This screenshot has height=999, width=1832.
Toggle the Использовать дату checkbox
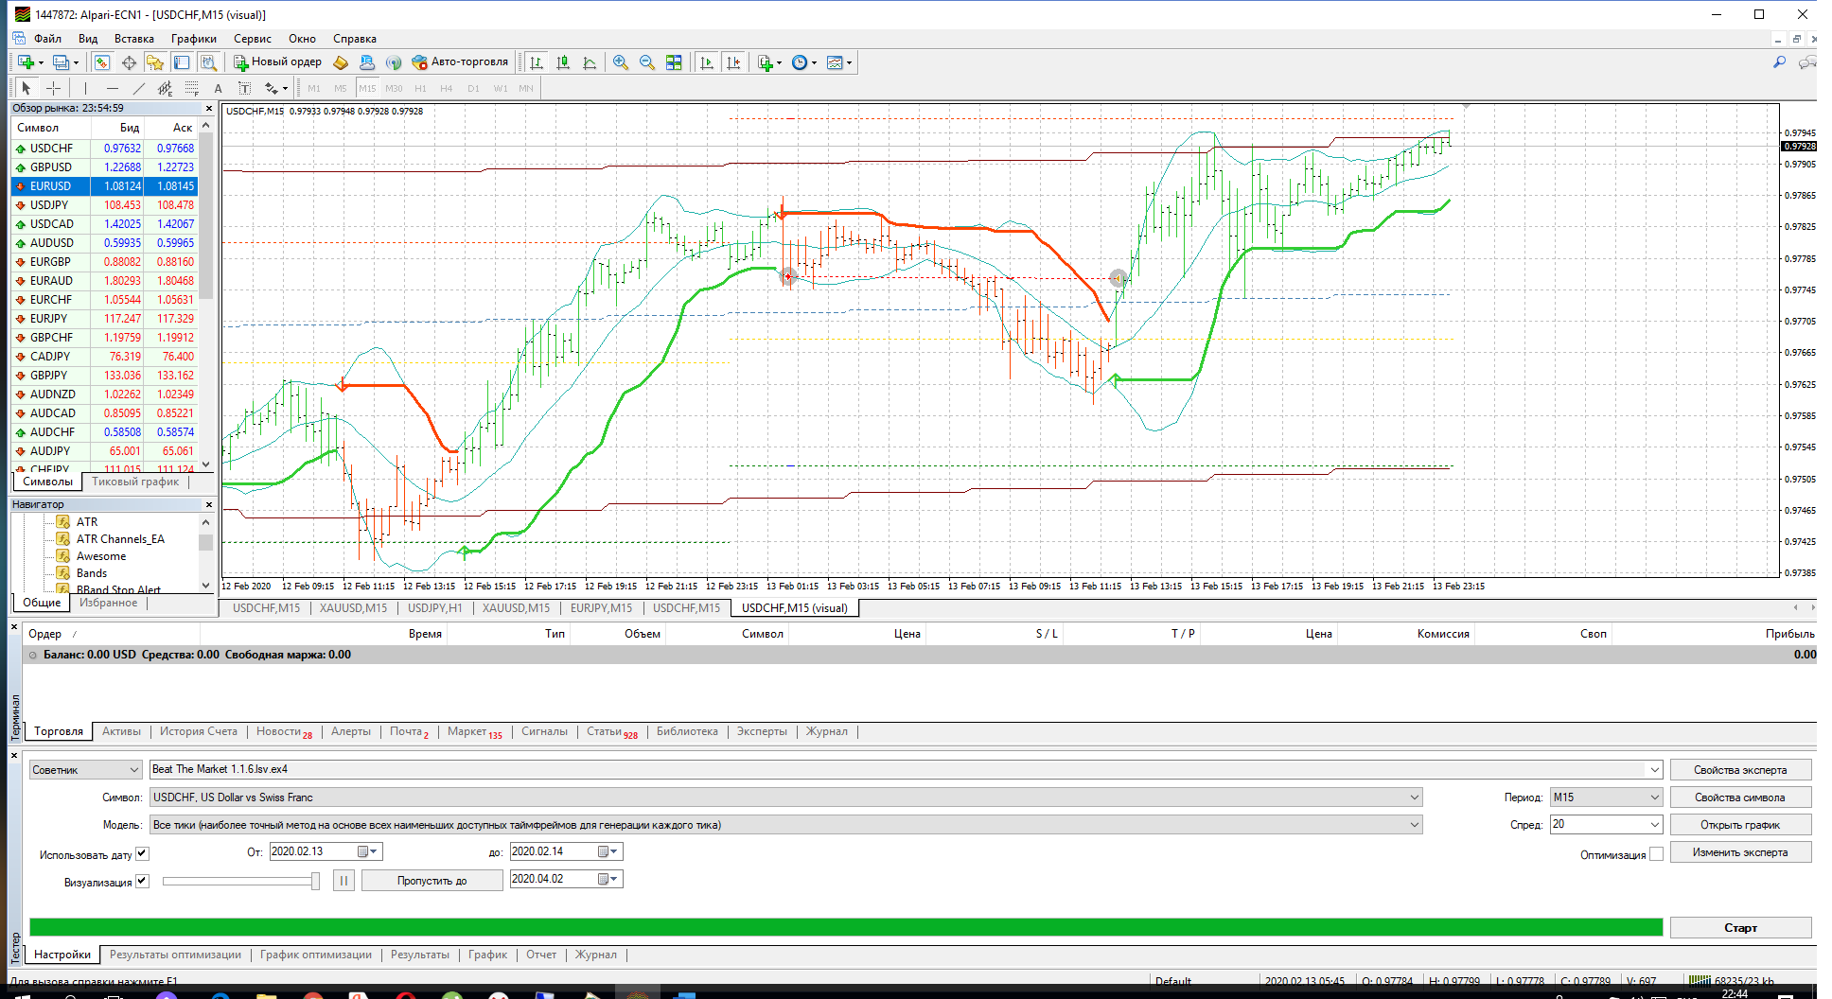tap(142, 853)
